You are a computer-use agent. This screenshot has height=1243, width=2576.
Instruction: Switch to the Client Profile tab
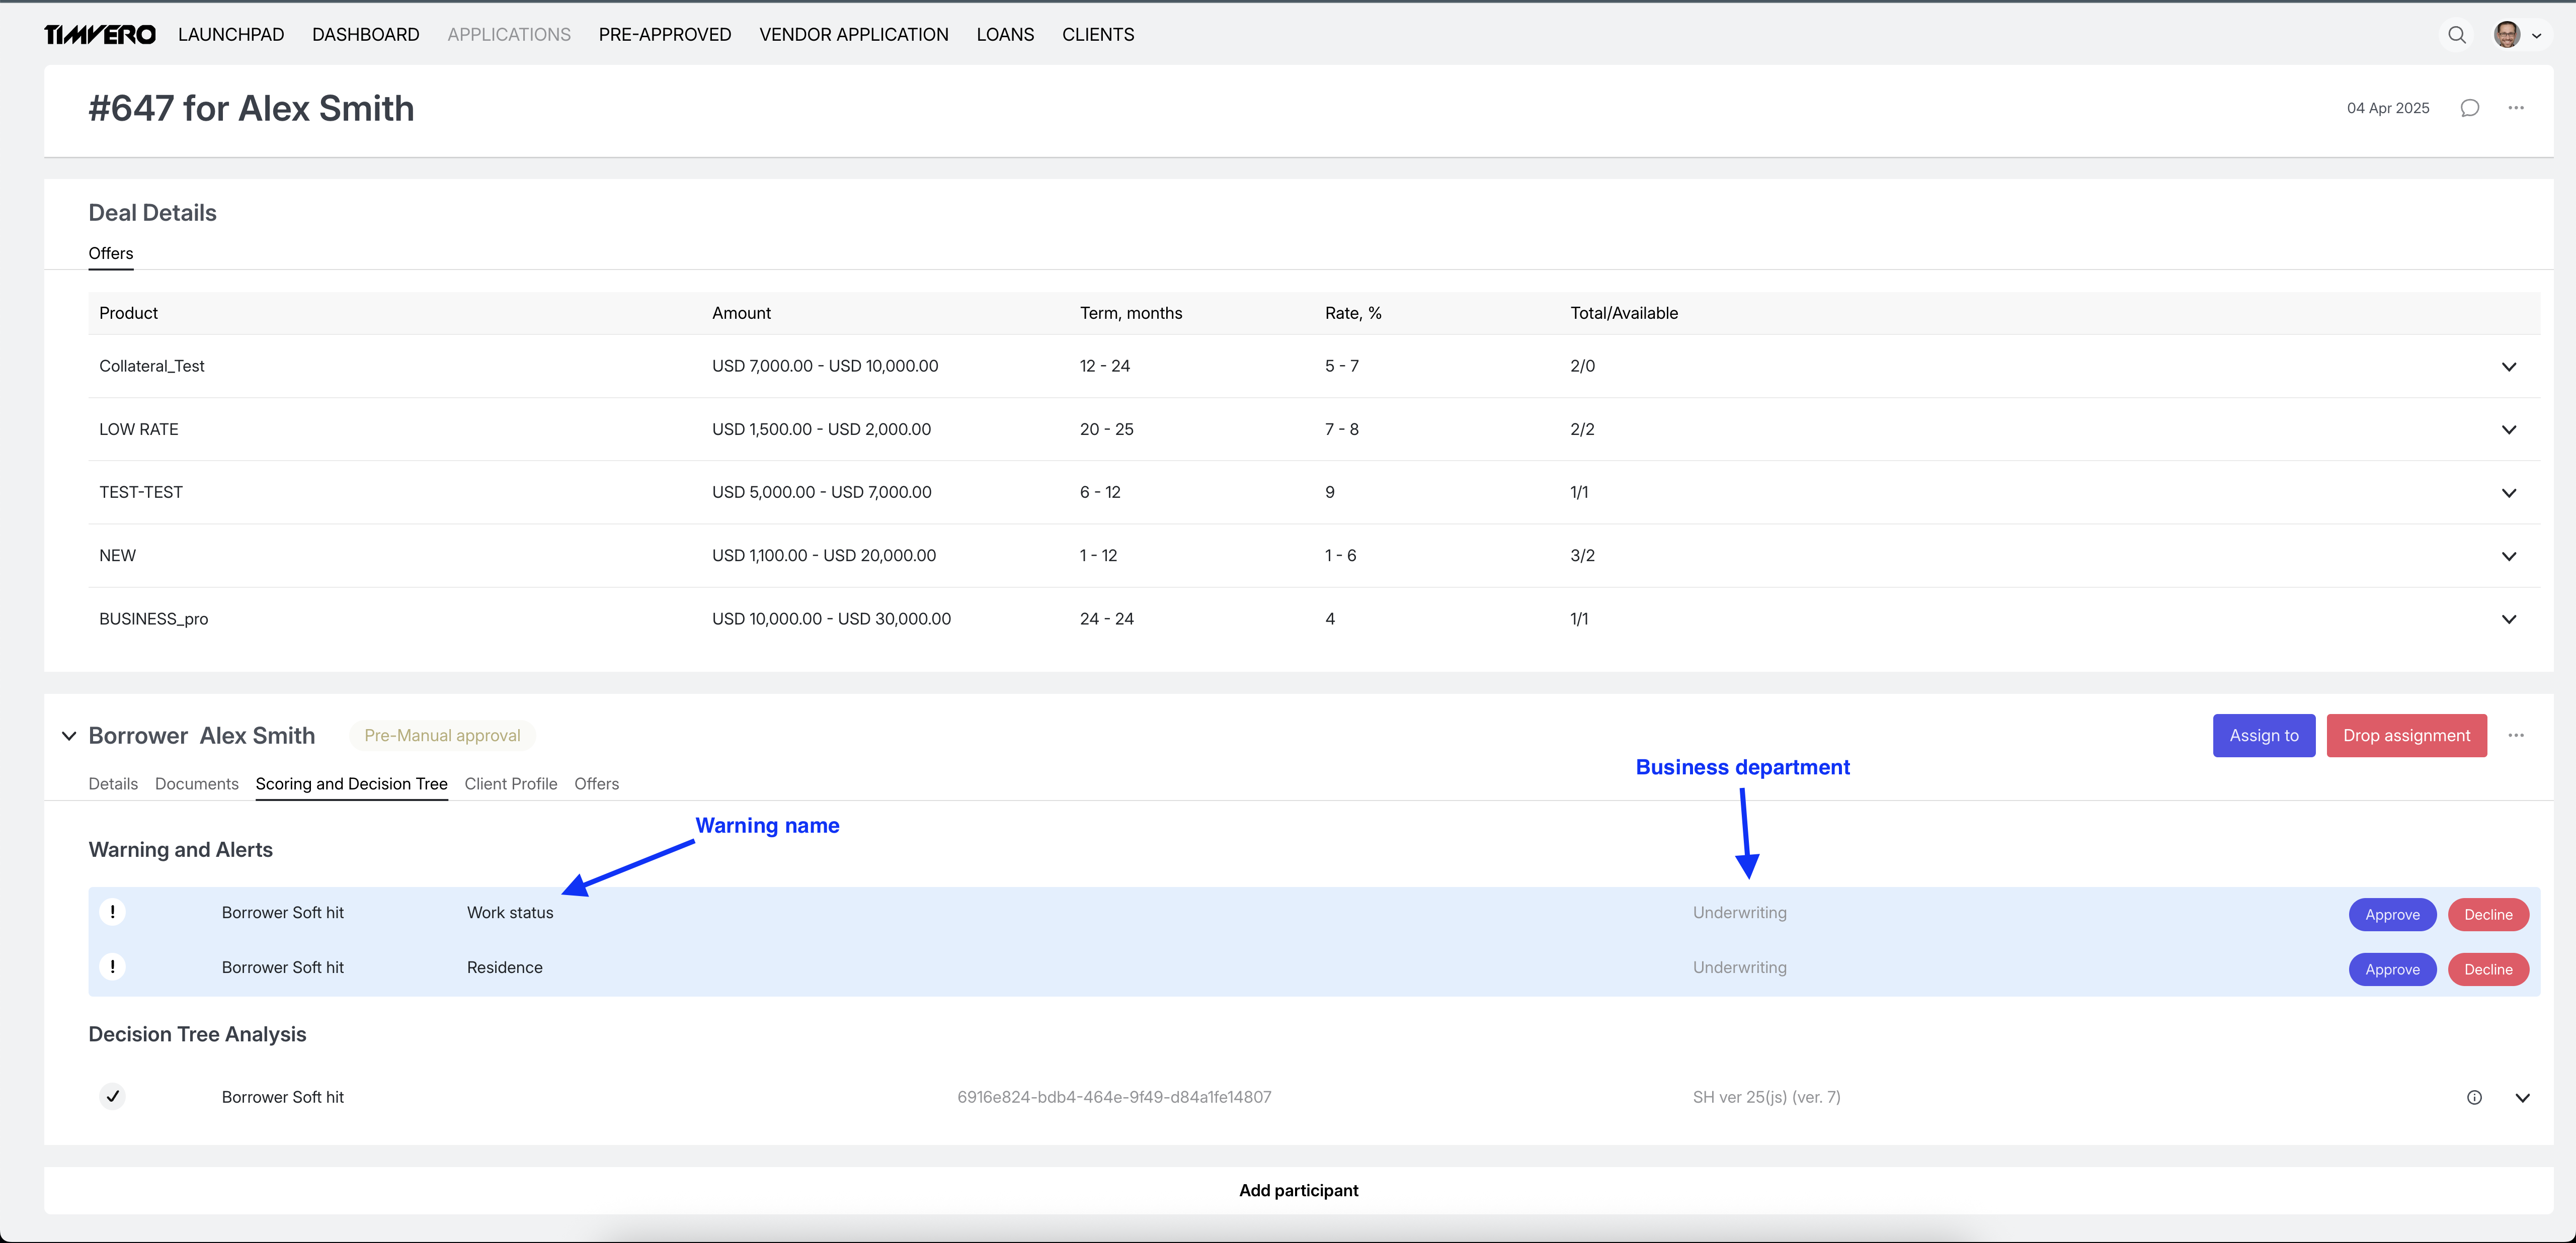coord(510,783)
